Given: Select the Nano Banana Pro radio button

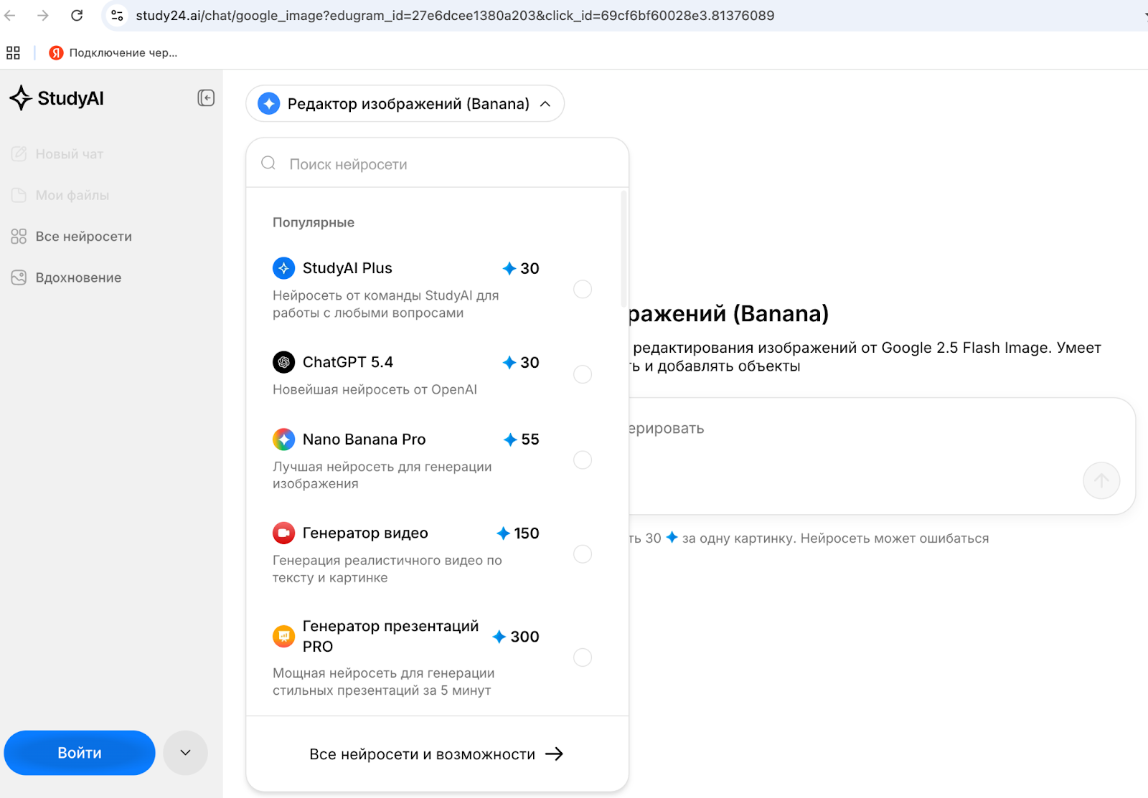Looking at the screenshot, I should pos(582,460).
